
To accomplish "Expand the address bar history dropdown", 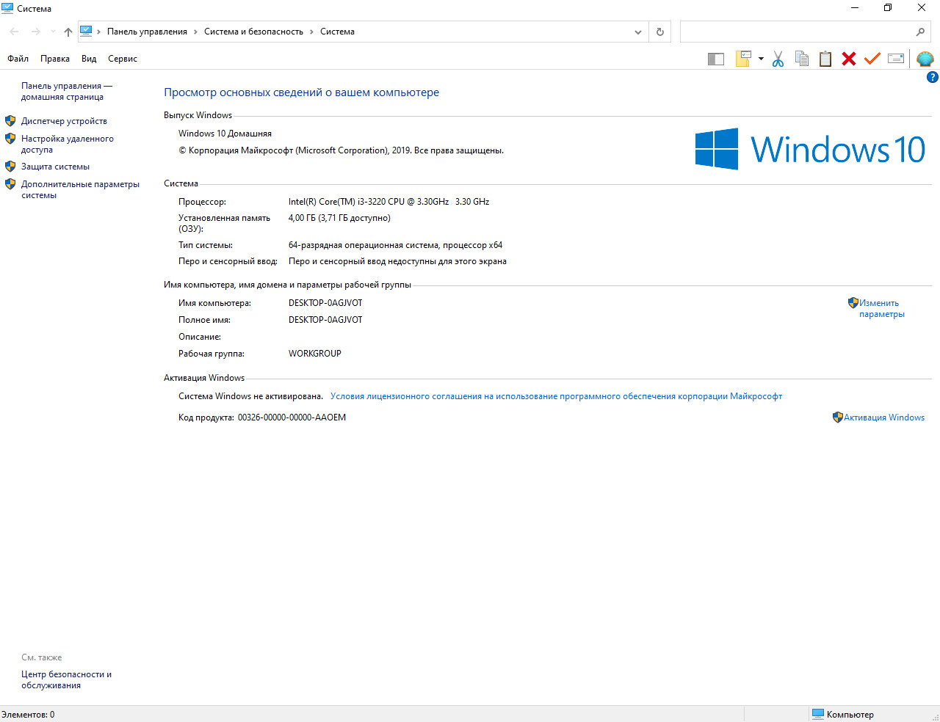I will pyautogui.click(x=638, y=32).
